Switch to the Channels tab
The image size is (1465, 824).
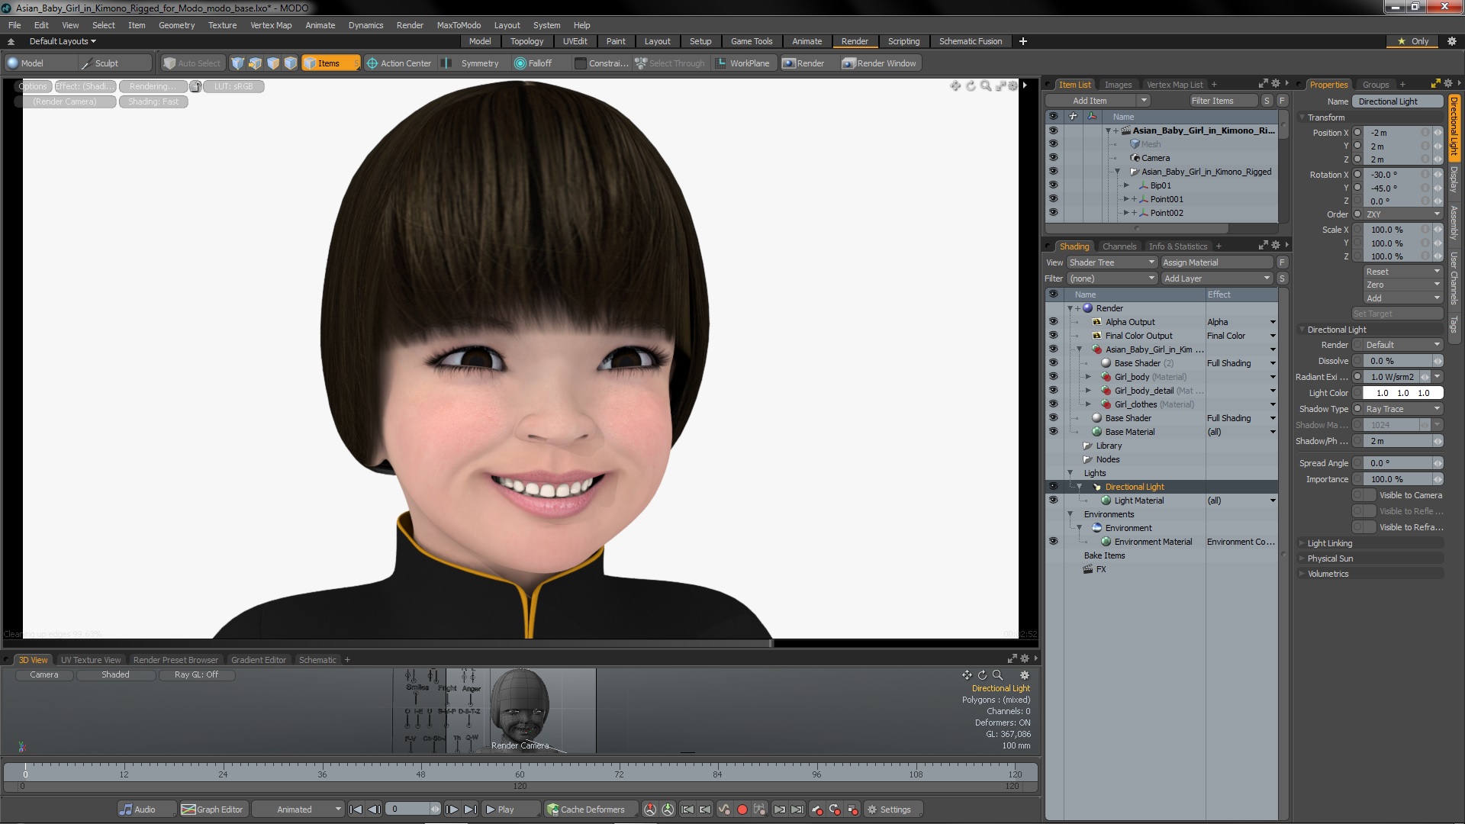[x=1119, y=246]
